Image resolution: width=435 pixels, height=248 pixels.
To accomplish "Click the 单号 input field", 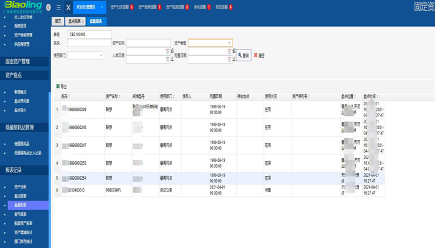I will pos(90,34).
